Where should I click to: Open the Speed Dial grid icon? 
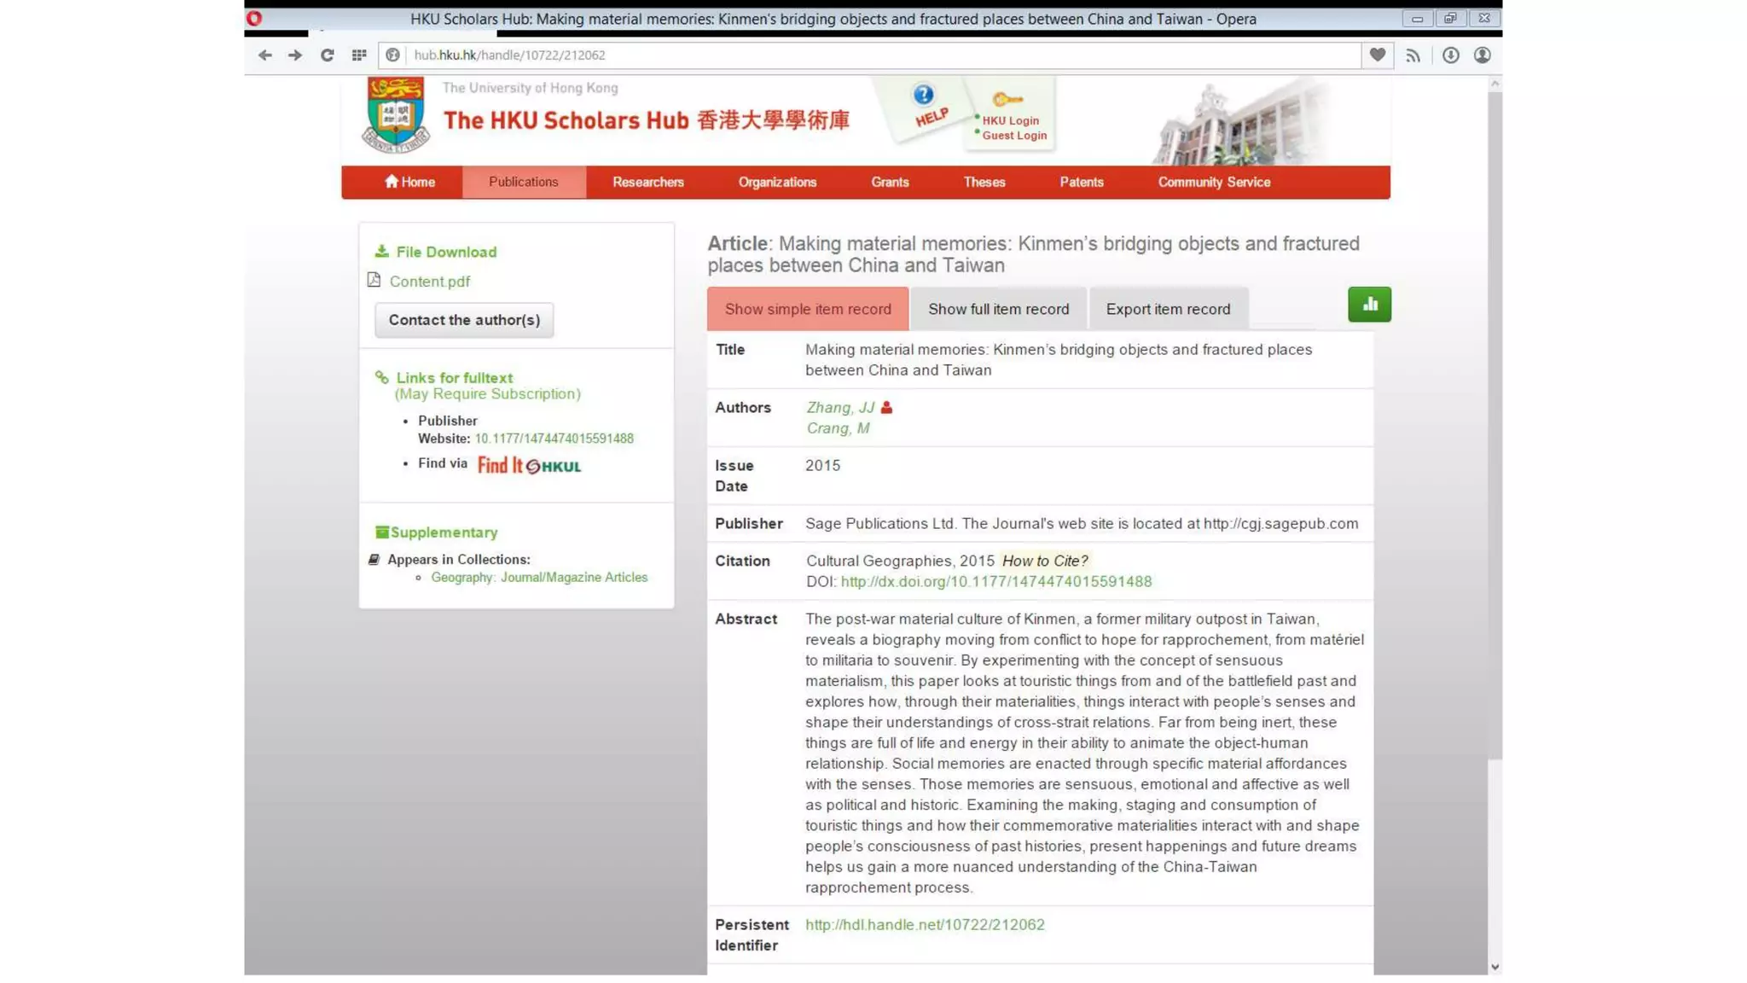coord(359,55)
